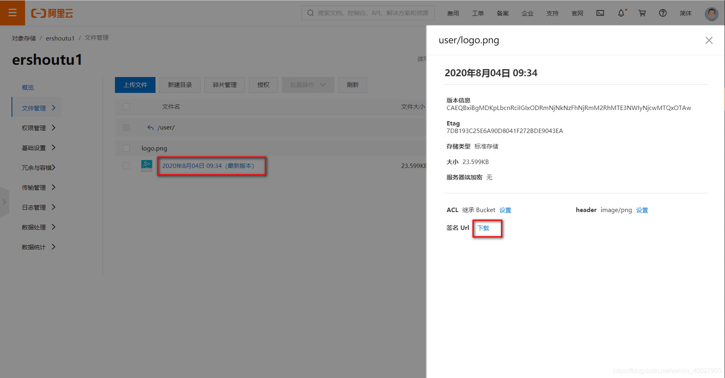The width and height of the screenshot is (725, 378).
Task: Open 企业 in the top navigation
Action: point(527,13)
